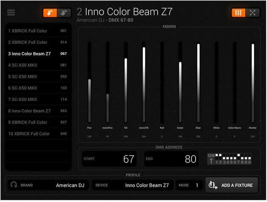Select fixture 10 XBRICK Full Color
This screenshot has height=202, width=267.
[37, 134]
